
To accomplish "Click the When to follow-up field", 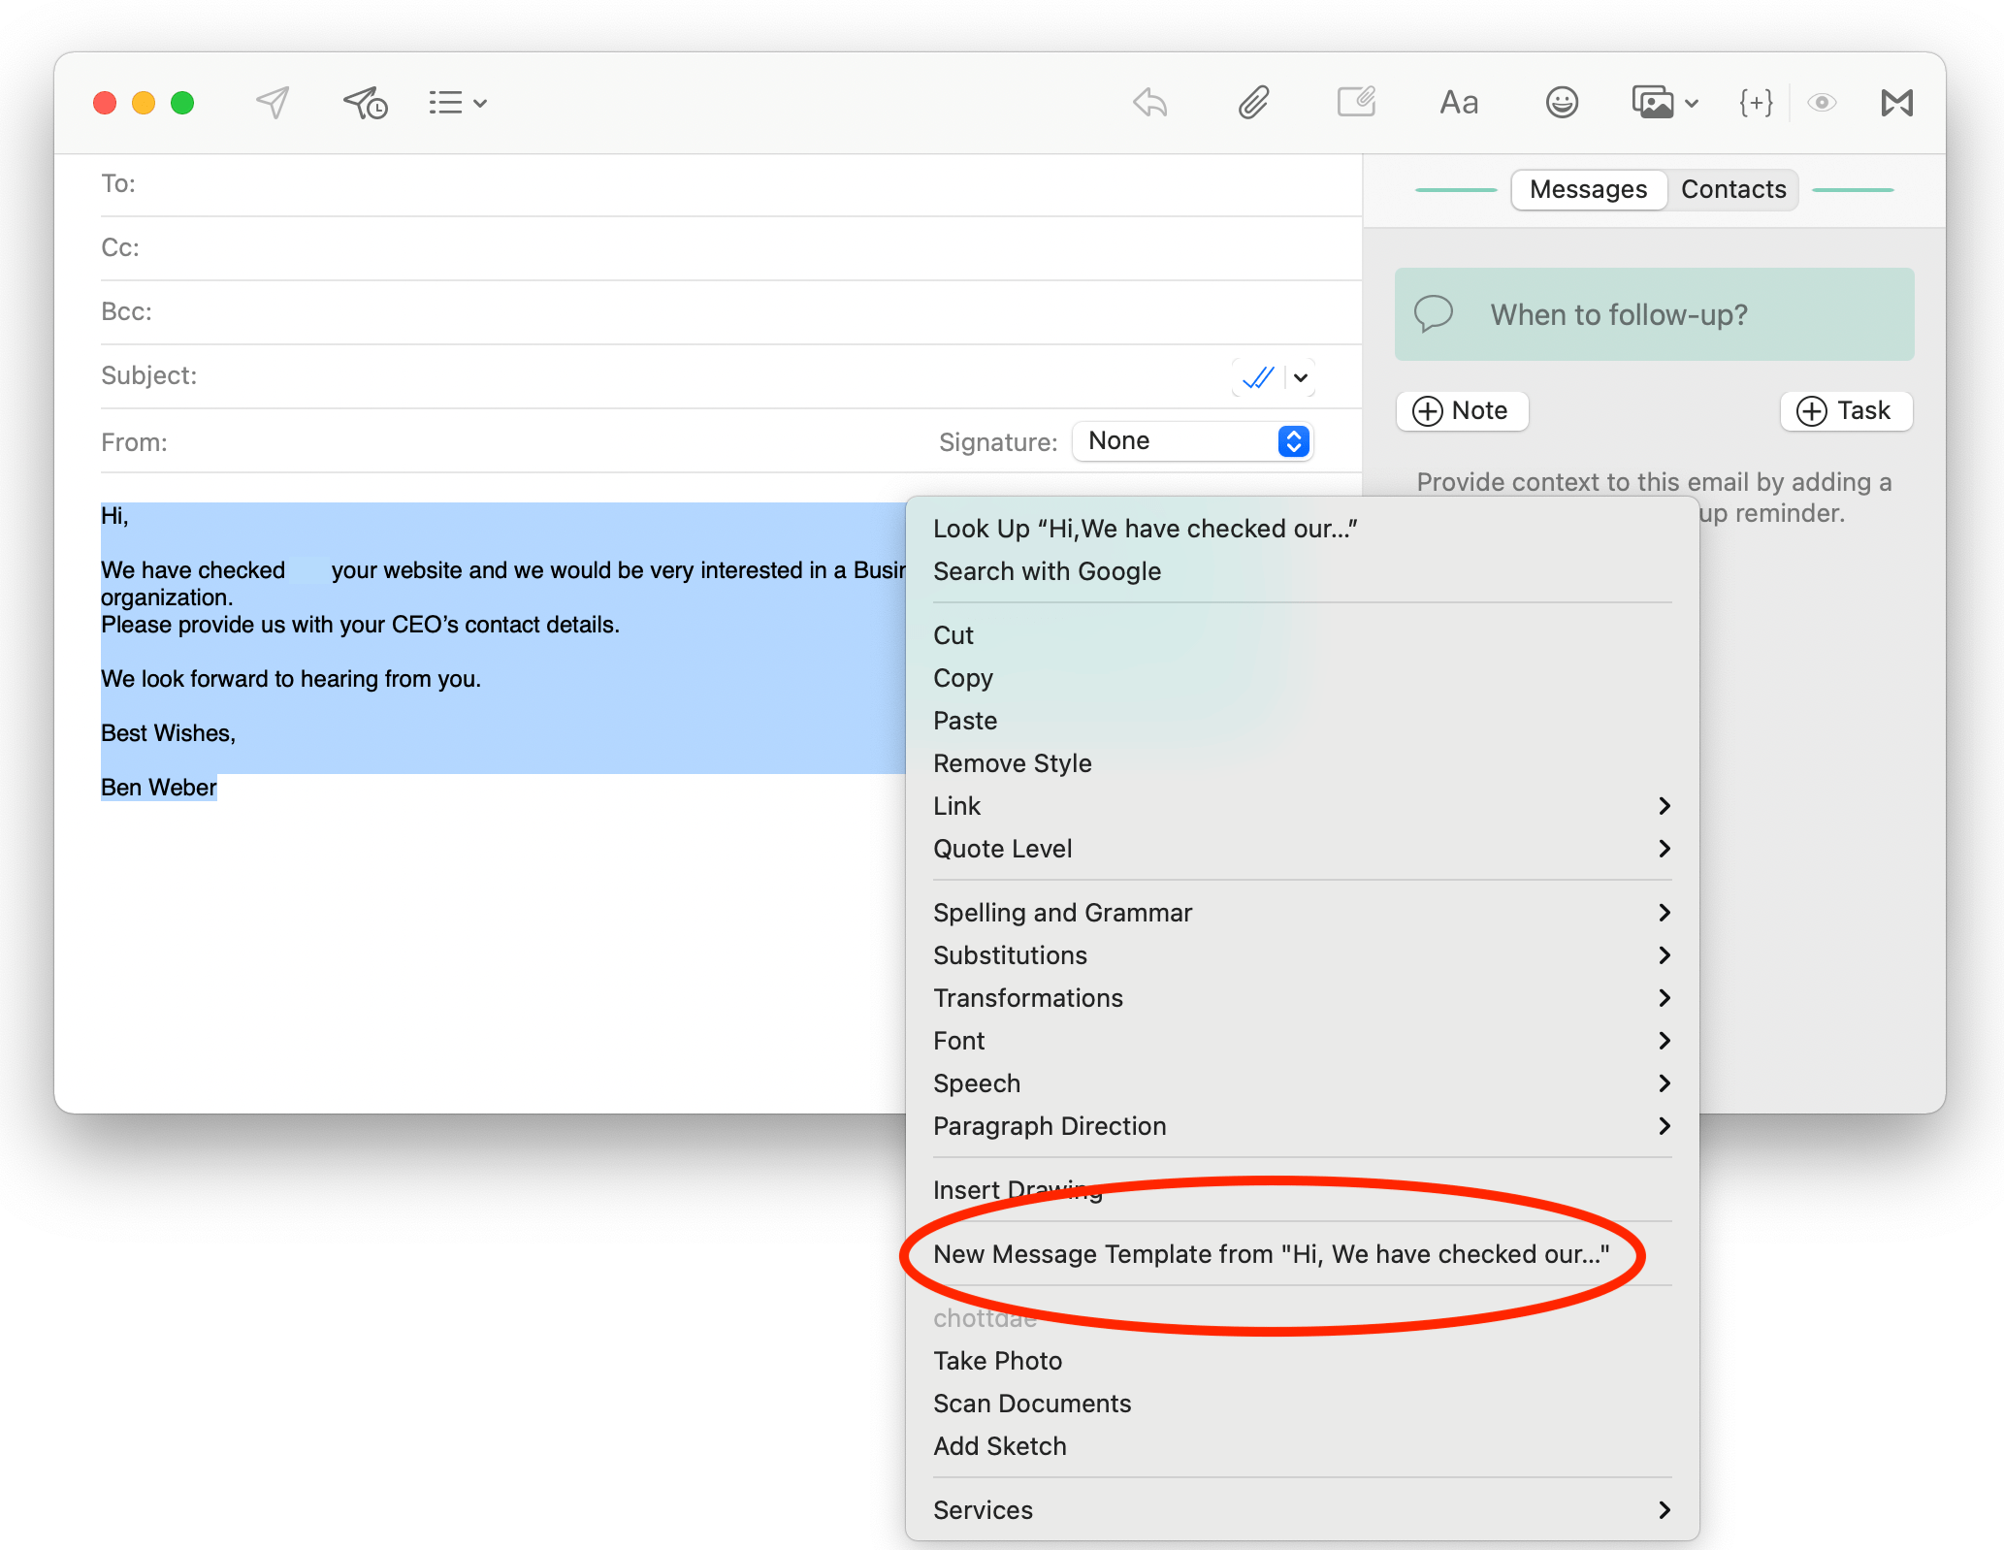I will click(x=1654, y=314).
